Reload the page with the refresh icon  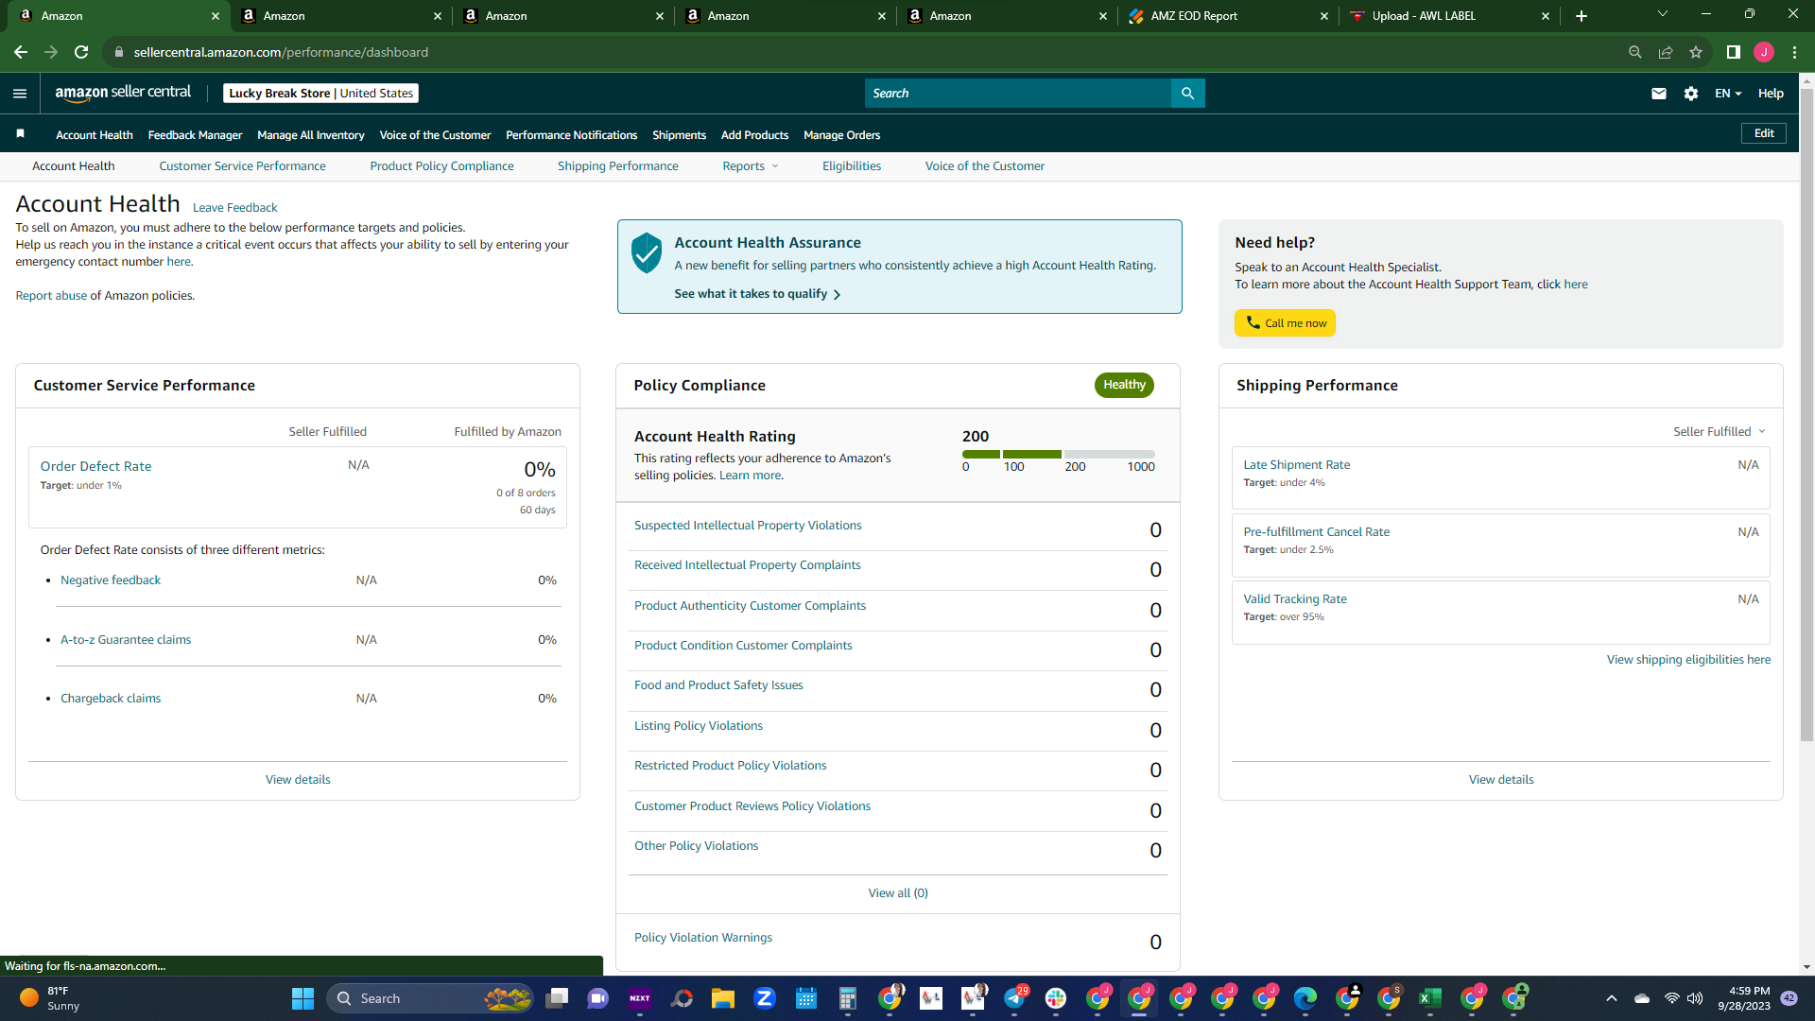pos(81,52)
